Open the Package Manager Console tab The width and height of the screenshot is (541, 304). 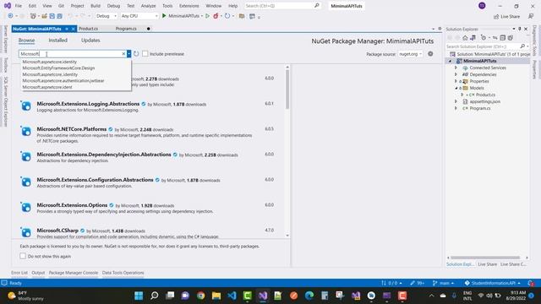[74, 273]
